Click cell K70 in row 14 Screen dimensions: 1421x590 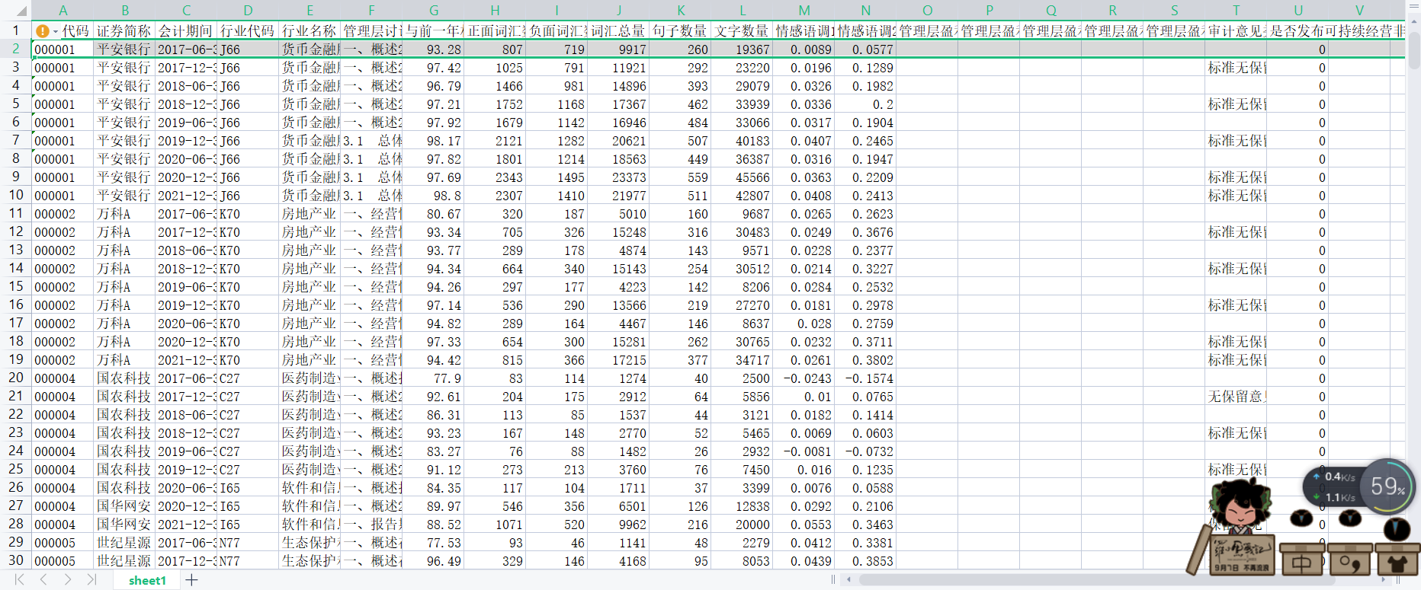coord(249,269)
